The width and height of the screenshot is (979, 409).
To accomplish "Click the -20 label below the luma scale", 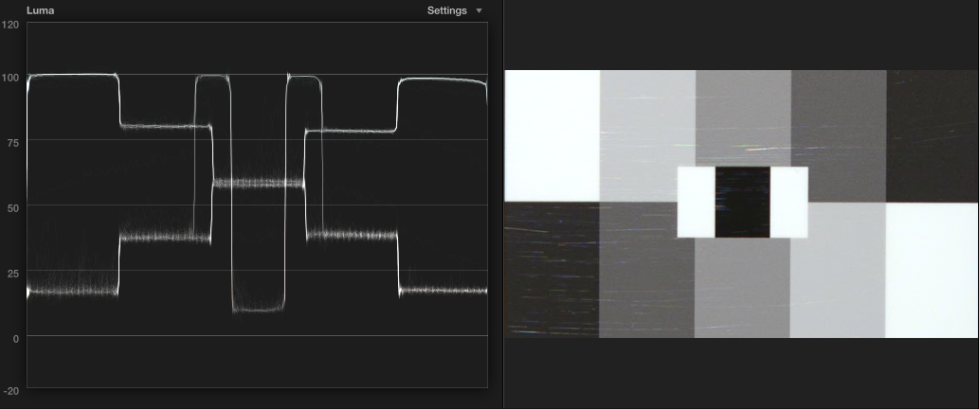I will point(11,390).
